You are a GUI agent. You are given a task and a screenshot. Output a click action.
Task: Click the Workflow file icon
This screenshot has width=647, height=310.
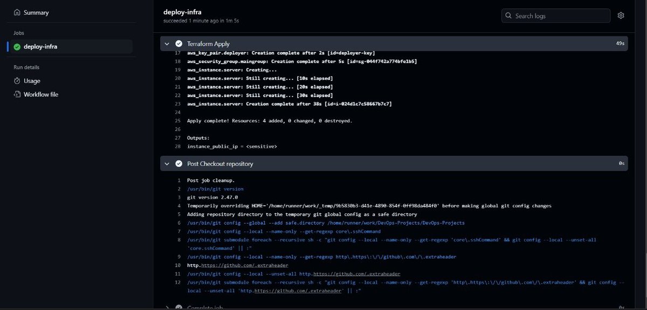click(x=17, y=94)
